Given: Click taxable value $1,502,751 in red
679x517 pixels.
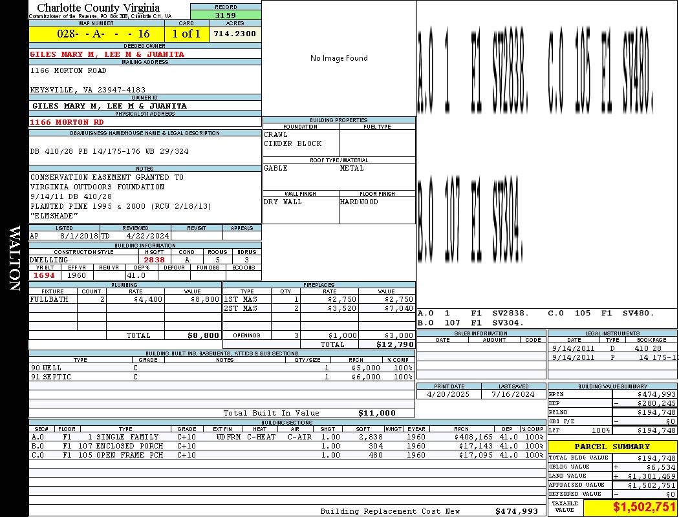Looking at the screenshot, I should (644, 507).
